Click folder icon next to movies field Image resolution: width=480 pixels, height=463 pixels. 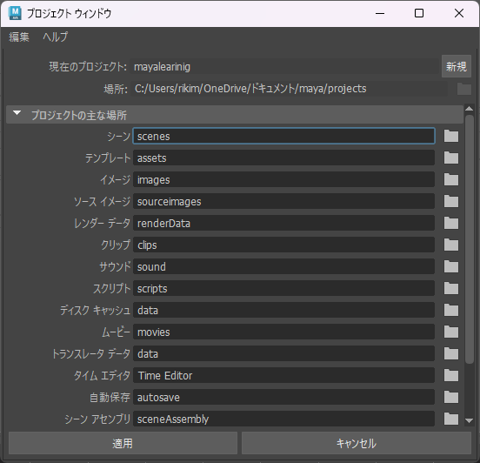(x=451, y=332)
